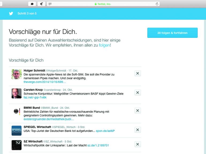Open the theverge.com link in Schmidt's tweet
The width and height of the screenshot is (206, 154).
point(45,82)
